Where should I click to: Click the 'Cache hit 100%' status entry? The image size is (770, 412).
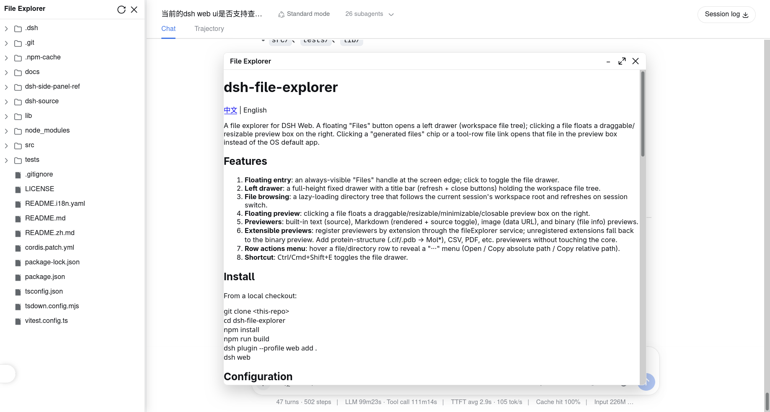558,402
